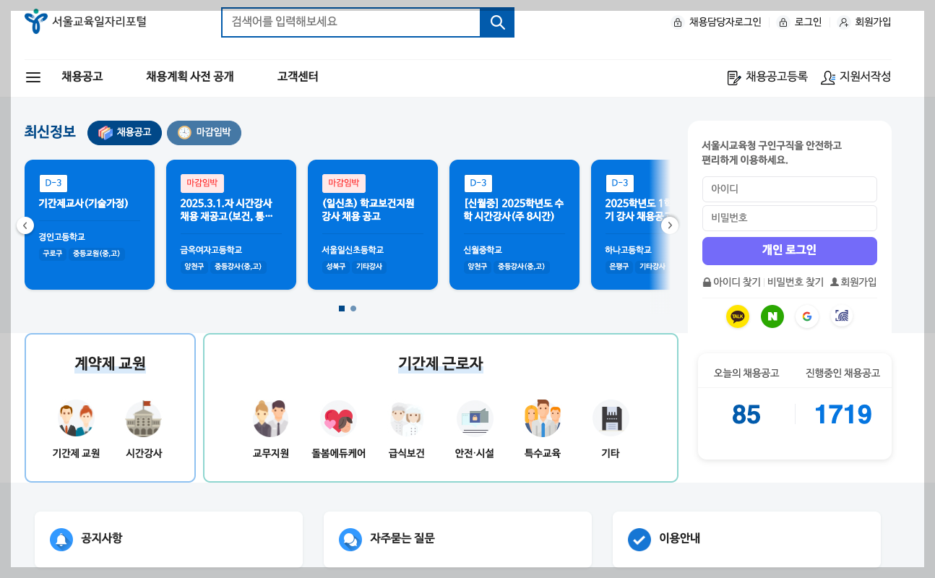
Task: Log in with KakaoTalk icon
Action: point(737,316)
